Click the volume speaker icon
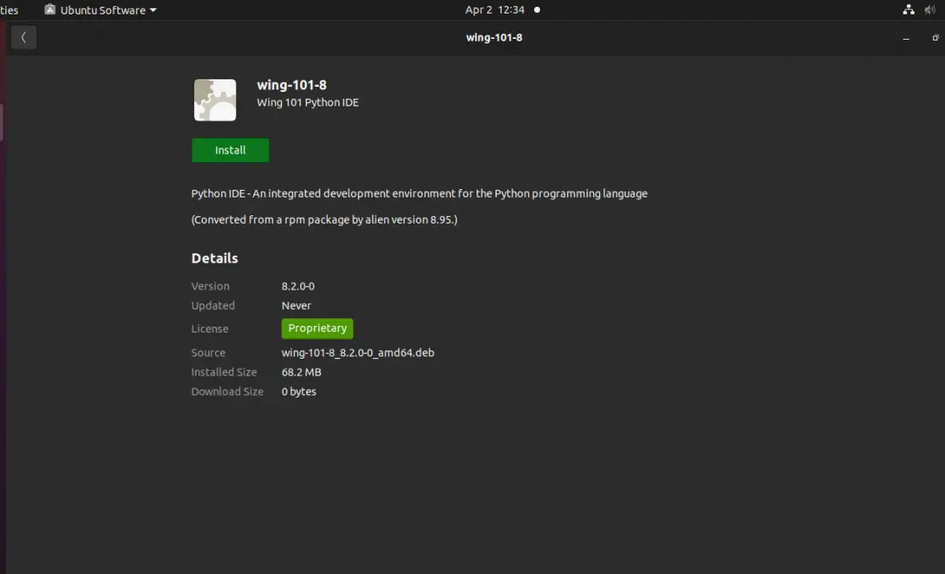The image size is (945, 574). [930, 9]
